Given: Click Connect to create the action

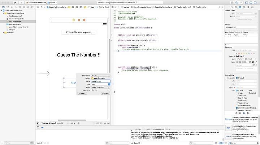Looking at the screenshot, I should point(105,93).
